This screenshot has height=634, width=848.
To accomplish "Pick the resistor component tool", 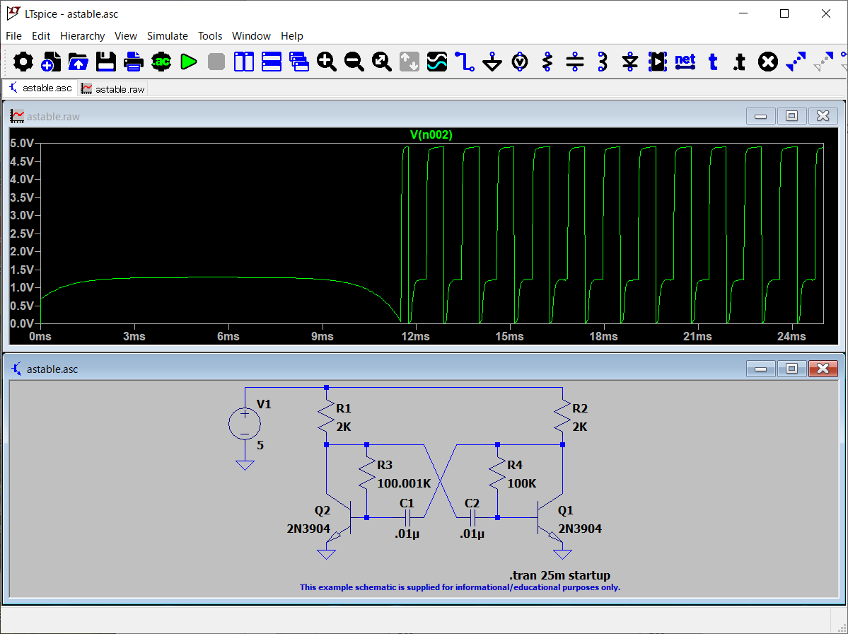I will click(x=547, y=62).
